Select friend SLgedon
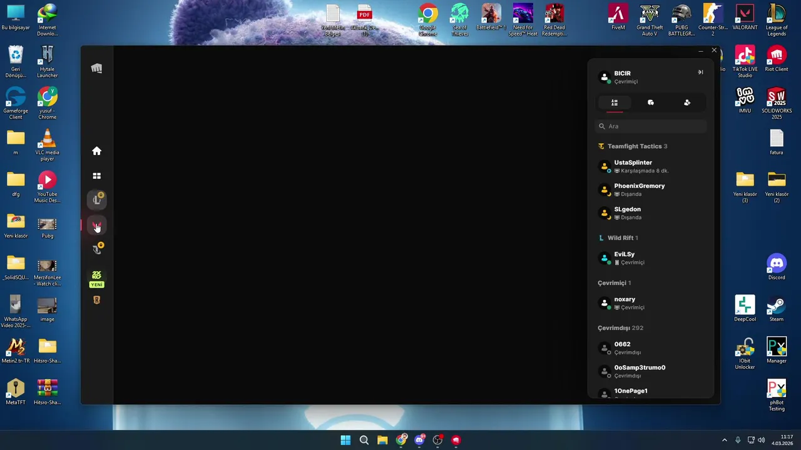 pos(651,213)
